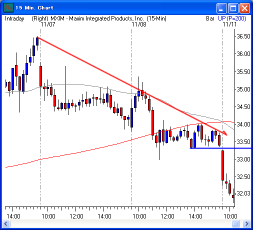Viewport: 253px width, 230px height.
Task: Click the right scroll arrow button
Action: click(x=246, y=223)
